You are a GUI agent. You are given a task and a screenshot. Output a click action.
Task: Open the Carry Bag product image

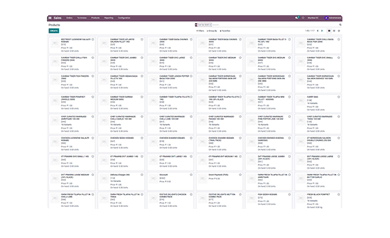(301, 101)
